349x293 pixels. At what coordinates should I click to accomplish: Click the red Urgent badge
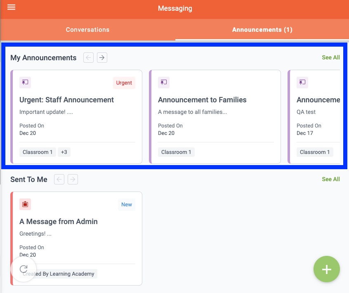click(124, 83)
